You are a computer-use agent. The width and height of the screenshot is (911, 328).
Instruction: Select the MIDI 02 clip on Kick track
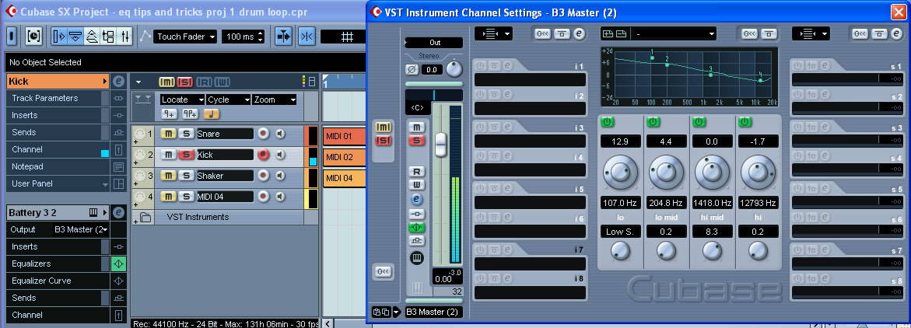344,157
